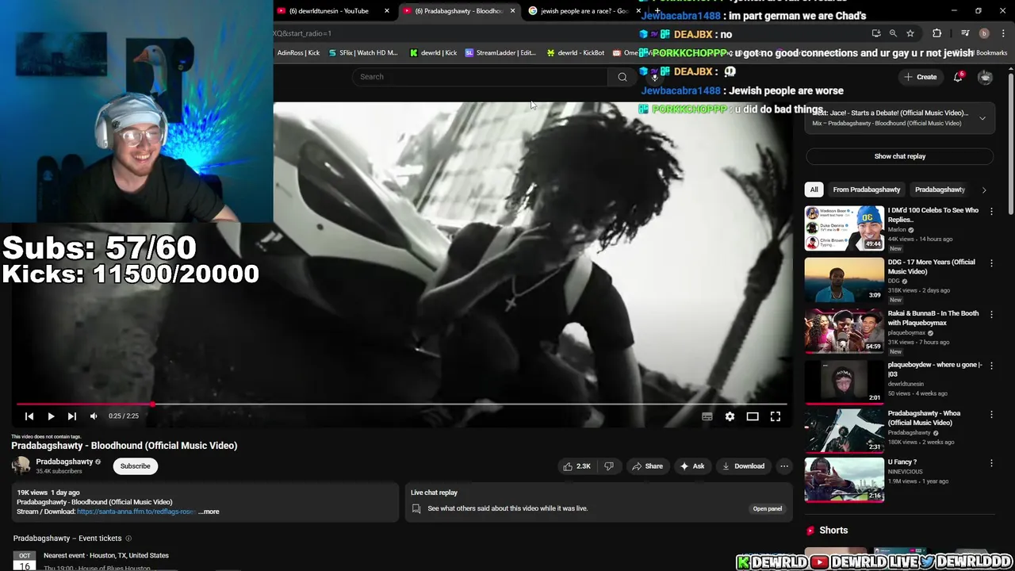Share the video

[x=647, y=466]
